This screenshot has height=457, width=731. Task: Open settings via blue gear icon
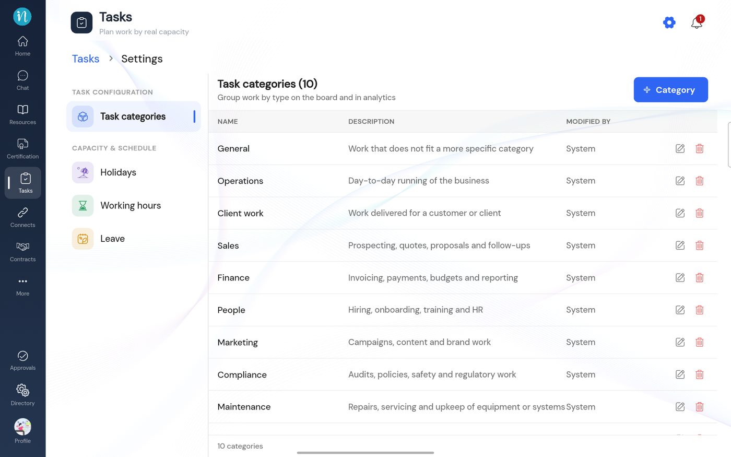[x=669, y=22]
